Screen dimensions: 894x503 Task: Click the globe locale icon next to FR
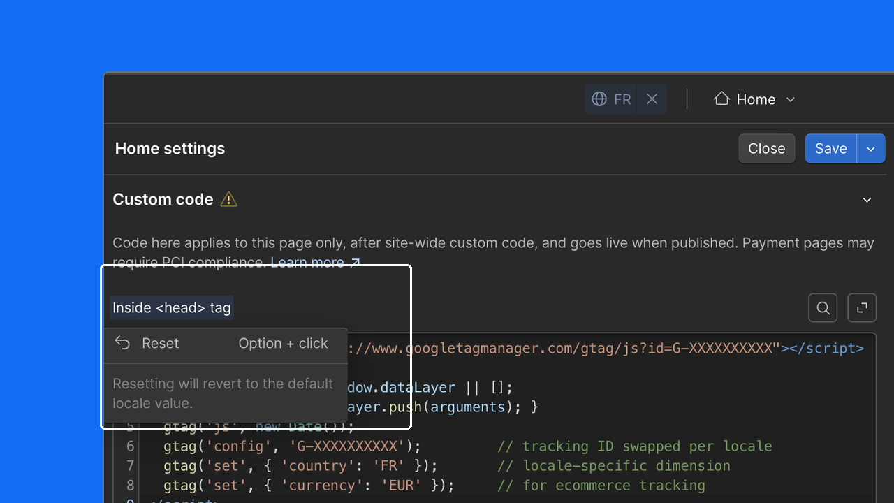(x=599, y=99)
